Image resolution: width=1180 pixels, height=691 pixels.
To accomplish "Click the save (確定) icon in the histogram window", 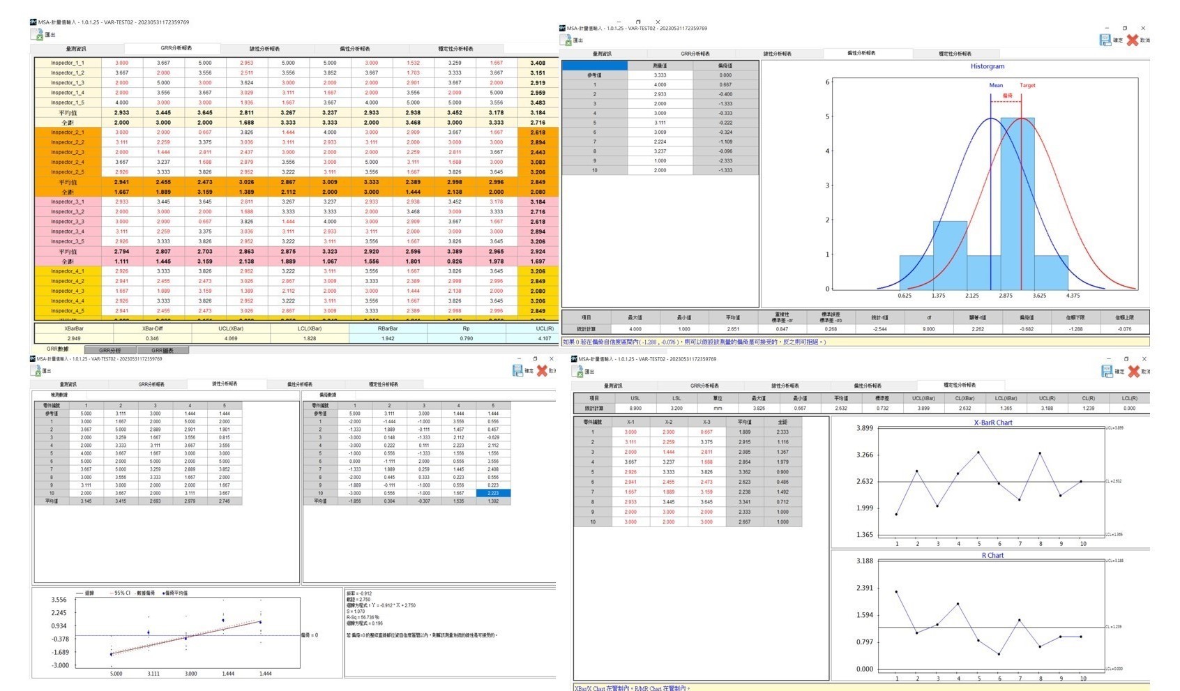I will point(1105,40).
